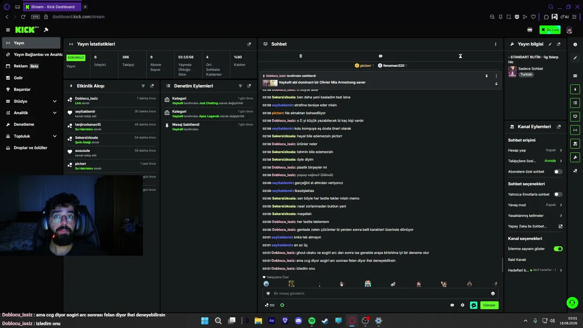Pop out the Denetim Eylemleri panel
This screenshot has height=328, width=583.
pyautogui.click(x=249, y=86)
